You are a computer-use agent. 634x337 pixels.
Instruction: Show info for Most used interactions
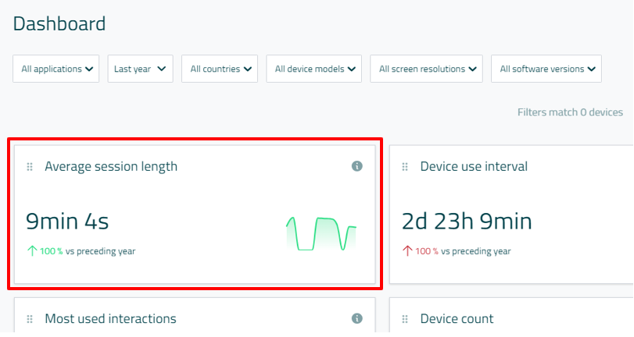coord(357,318)
